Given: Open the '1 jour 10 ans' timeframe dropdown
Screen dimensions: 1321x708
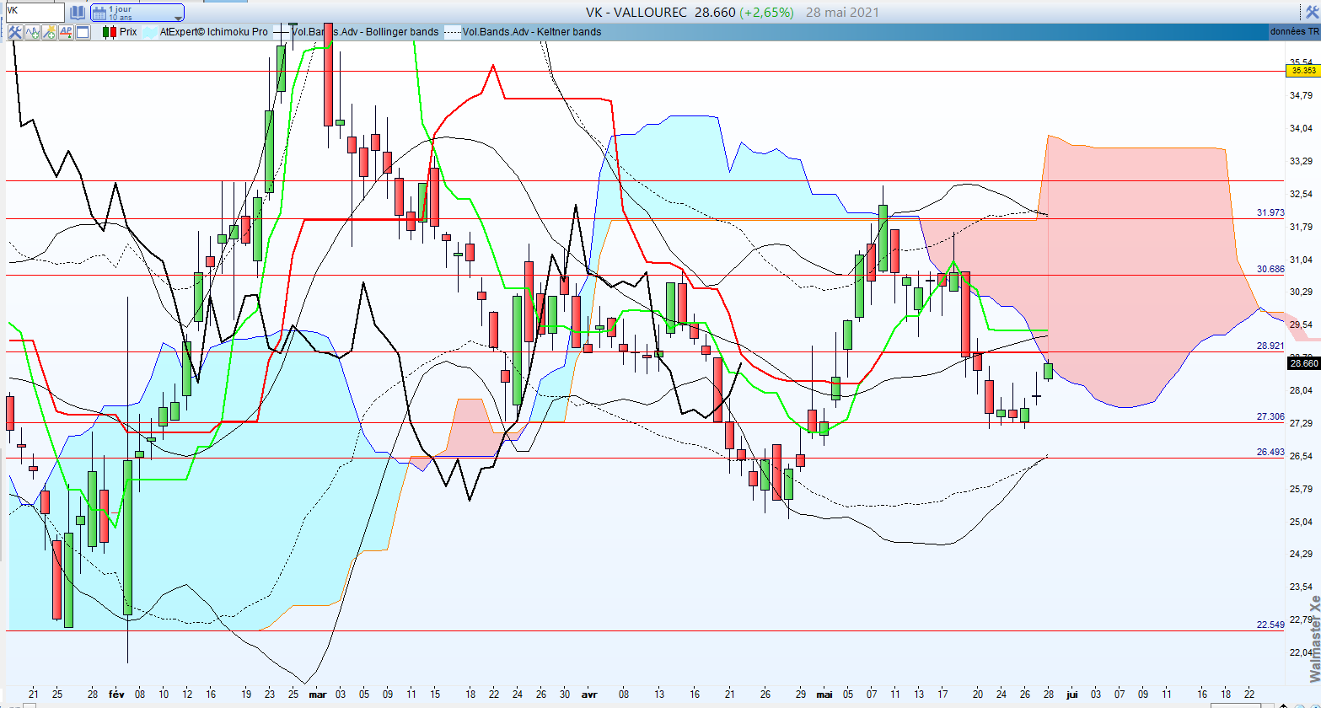Looking at the screenshot, I should (x=137, y=13).
